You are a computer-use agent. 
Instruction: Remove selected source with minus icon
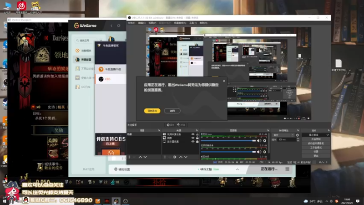[170, 157]
